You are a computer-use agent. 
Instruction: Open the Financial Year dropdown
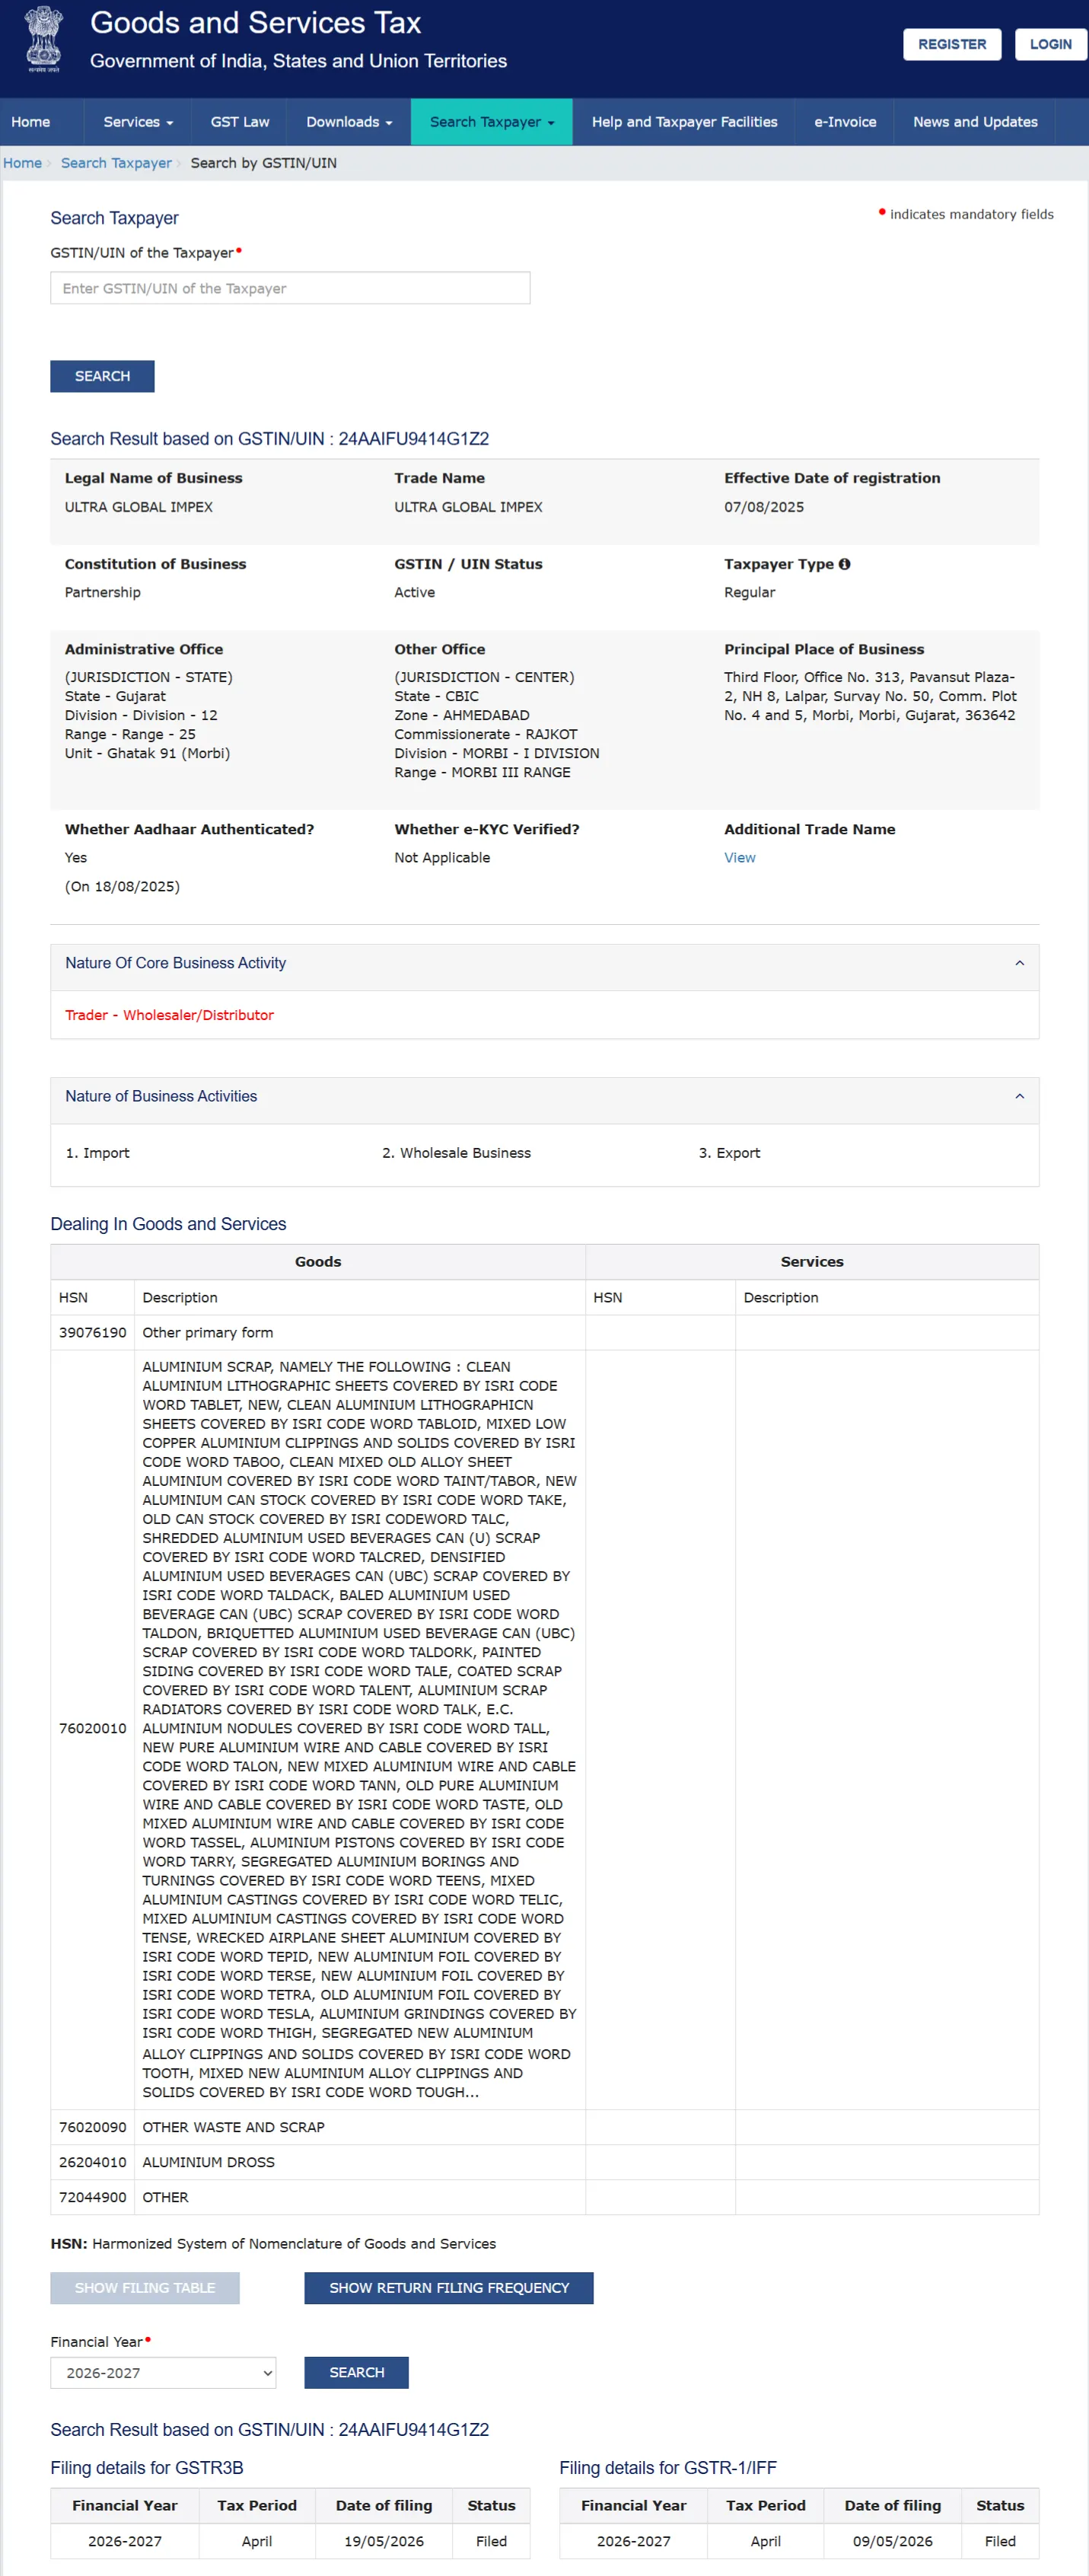pos(163,2372)
